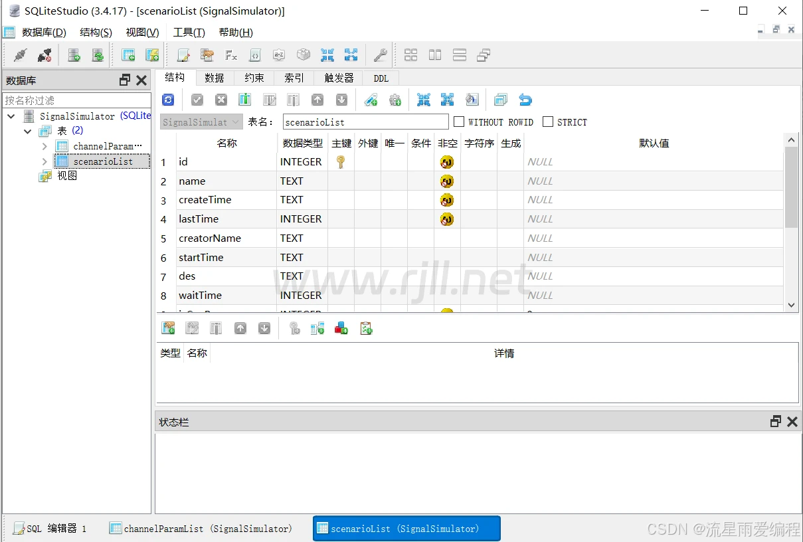Tick the STRICT checkbox

pos(548,122)
